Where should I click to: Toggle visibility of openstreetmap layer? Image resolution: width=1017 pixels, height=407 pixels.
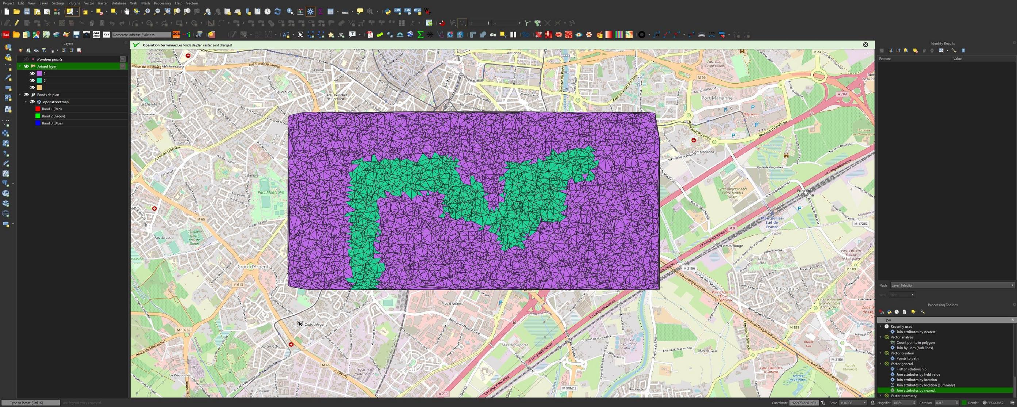pyautogui.click(x=32, y=102)
